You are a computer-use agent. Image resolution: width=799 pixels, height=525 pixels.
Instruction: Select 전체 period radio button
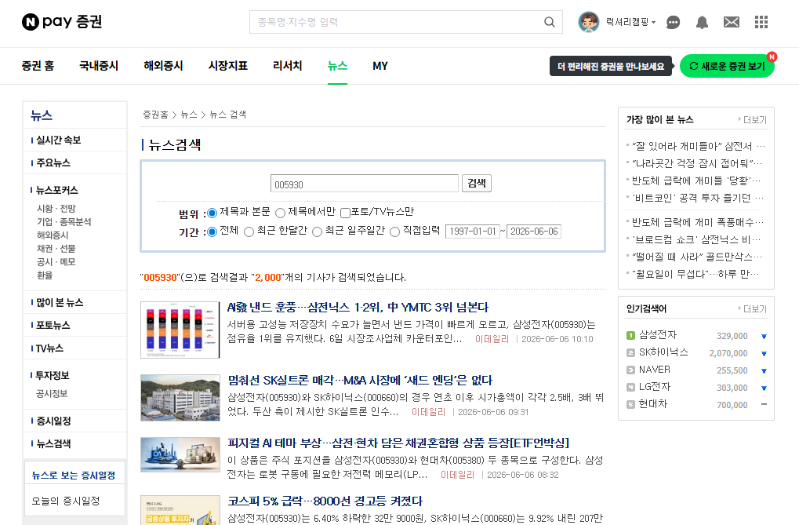pyautogui.click(x=212, y=232)
